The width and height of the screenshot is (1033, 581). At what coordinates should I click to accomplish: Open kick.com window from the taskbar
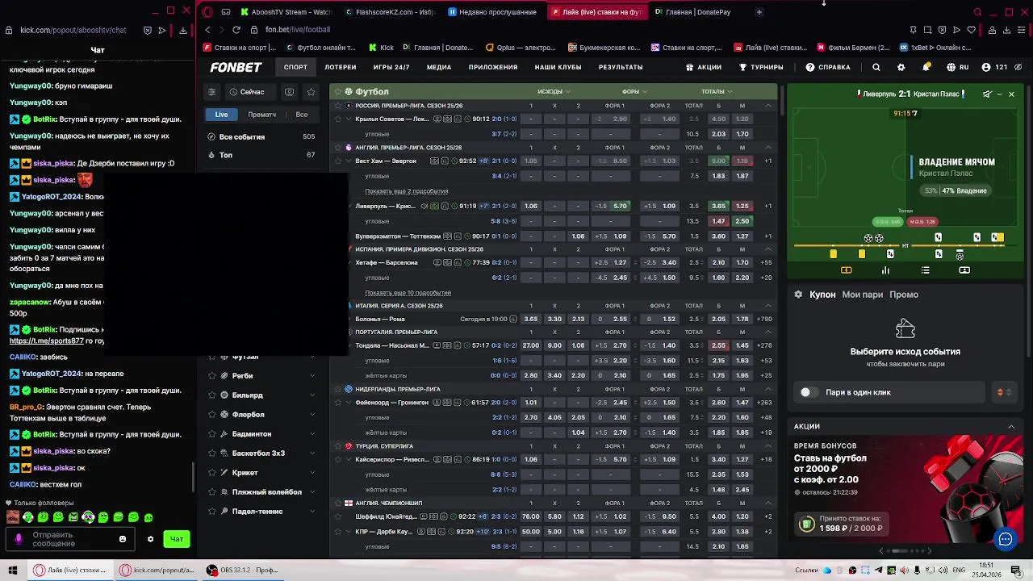click(157, 570)
